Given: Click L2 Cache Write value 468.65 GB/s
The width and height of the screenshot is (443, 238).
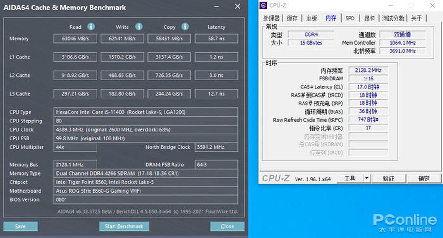Looking at the screenshot, I should pos(122,75).
